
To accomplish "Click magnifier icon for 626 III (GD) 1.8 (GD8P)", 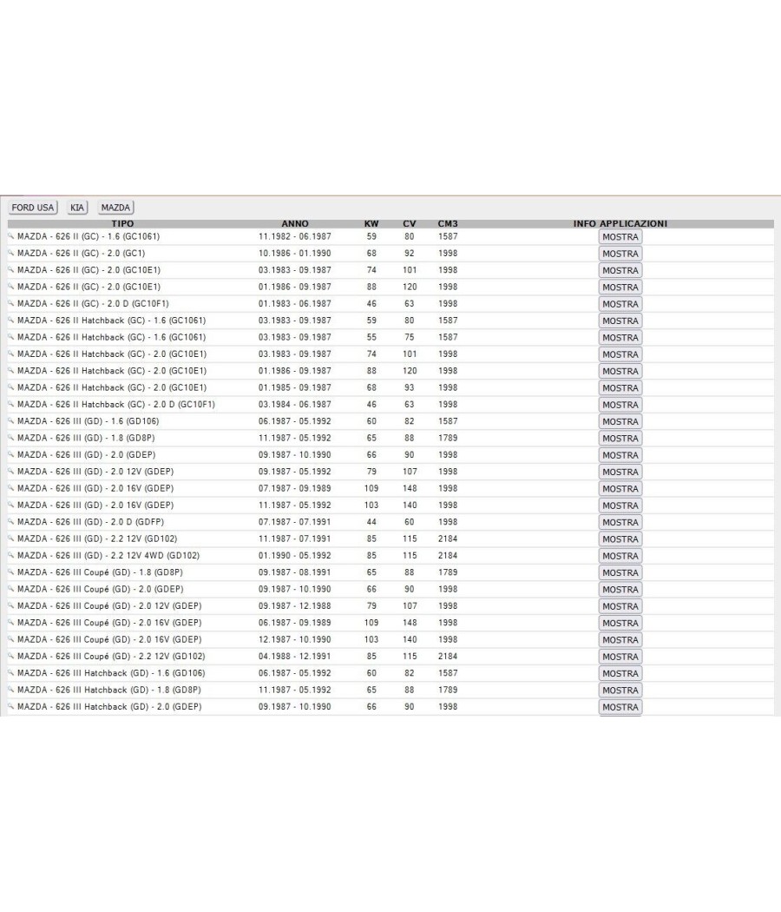I will (x=11, y=438).
